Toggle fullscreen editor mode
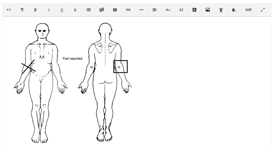Image resolution: width=274 pixels, height=148 pixels. (263, 10)
